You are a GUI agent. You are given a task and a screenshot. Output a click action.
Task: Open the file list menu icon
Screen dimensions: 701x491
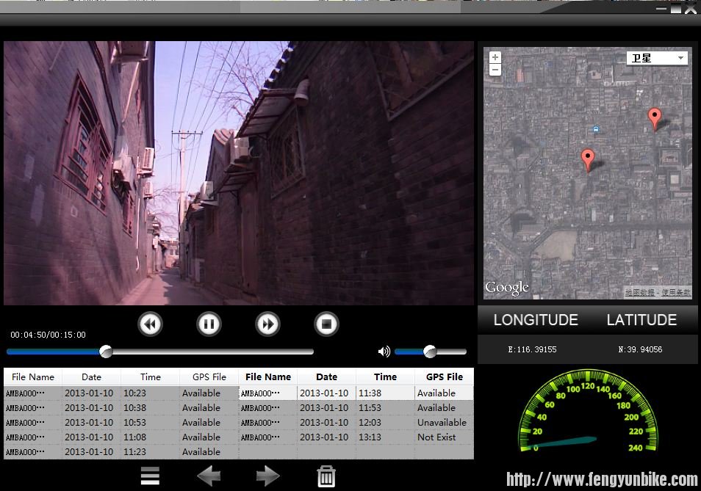150,476
